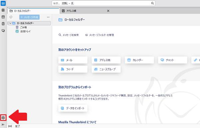Select the 送信トレイ folder
200x128 pixels.
click(x=25, y=31)
